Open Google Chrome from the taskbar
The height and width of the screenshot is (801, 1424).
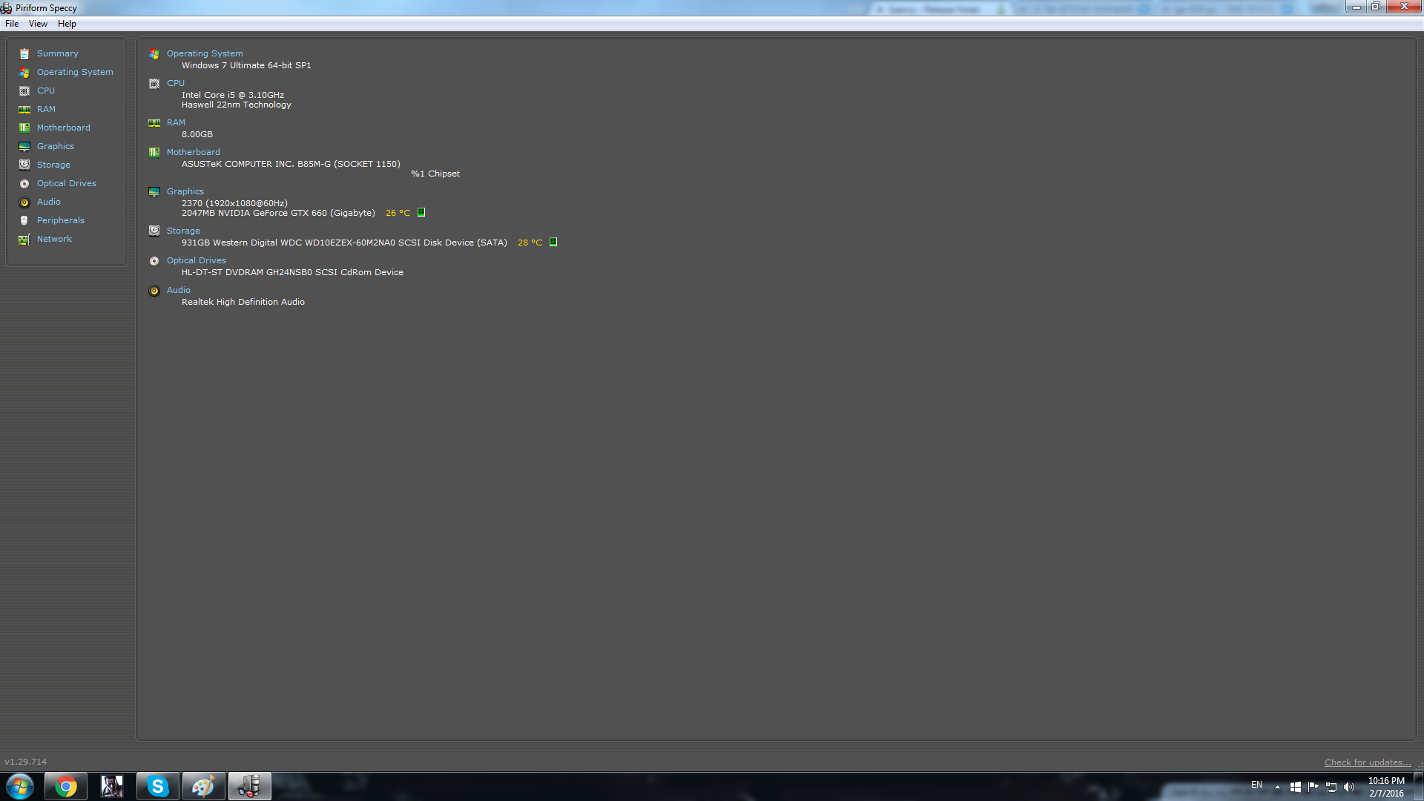[x=66, y=786]
